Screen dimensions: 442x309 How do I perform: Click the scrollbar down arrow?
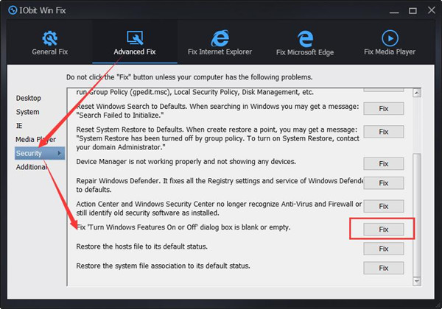417,281
